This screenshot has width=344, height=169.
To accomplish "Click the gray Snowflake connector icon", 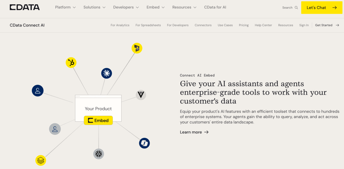I will (x=98, y=154).
